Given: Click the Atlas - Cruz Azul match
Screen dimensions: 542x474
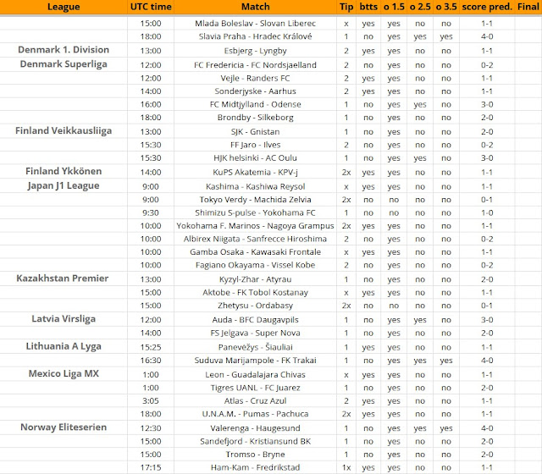Looking at the screenshot, I should (256, 400).
